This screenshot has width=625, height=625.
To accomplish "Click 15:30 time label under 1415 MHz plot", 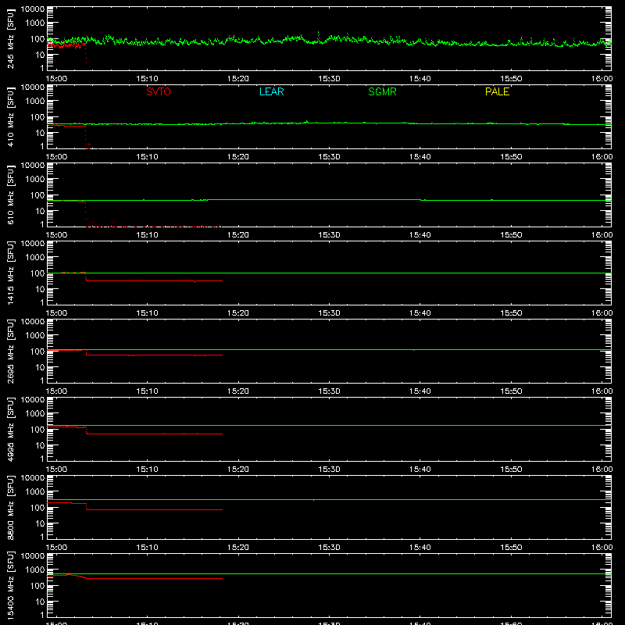I will [329, 313].
